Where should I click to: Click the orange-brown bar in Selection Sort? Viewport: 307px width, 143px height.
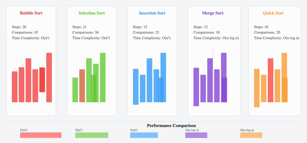click(x=82, y=86)
